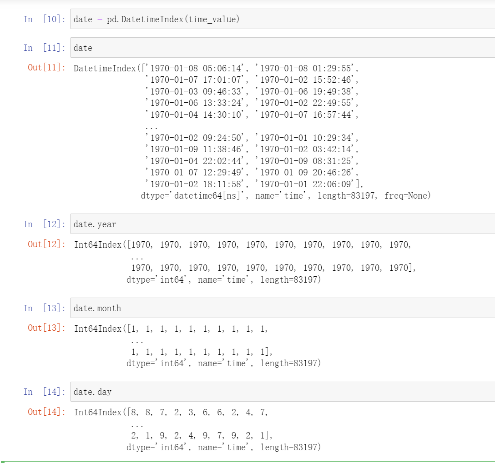Click the Out[11] output prompt

coord(46,68)
